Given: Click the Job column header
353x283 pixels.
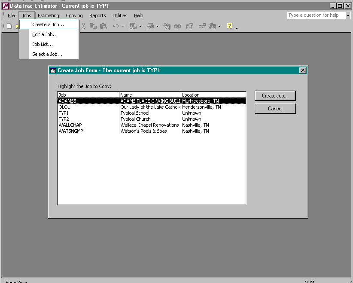Looking at the screenshot, I should 88,95.
